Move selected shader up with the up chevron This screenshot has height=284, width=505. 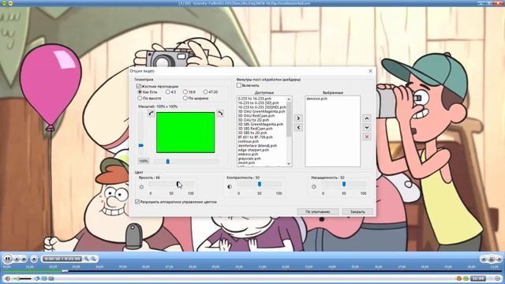click(366, 118)
